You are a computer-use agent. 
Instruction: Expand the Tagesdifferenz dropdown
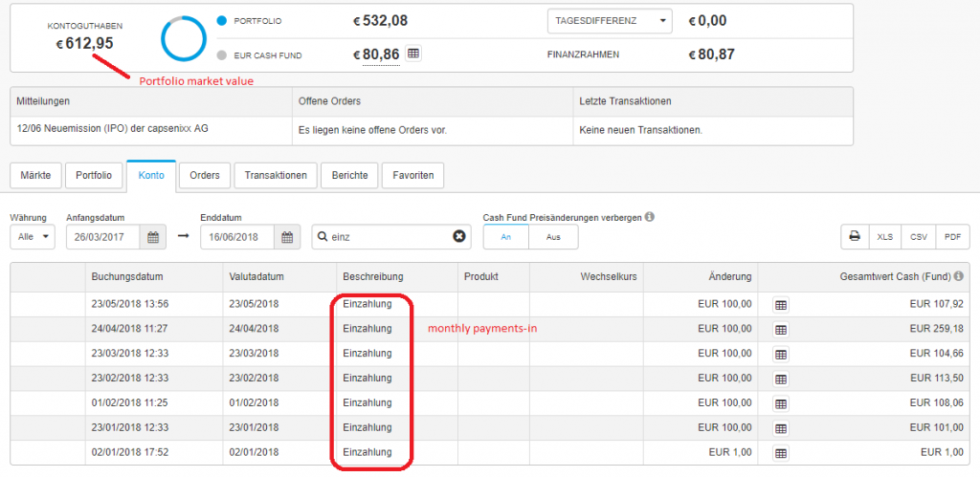(609, 21)
